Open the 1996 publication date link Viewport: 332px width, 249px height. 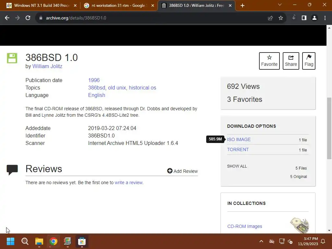click(94, 80)
